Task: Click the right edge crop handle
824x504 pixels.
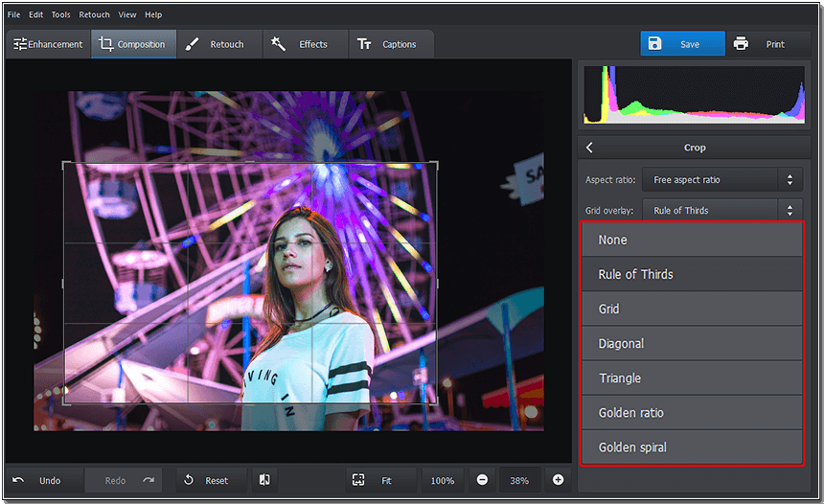Action: pyautogui.click(x=437, y=284)
